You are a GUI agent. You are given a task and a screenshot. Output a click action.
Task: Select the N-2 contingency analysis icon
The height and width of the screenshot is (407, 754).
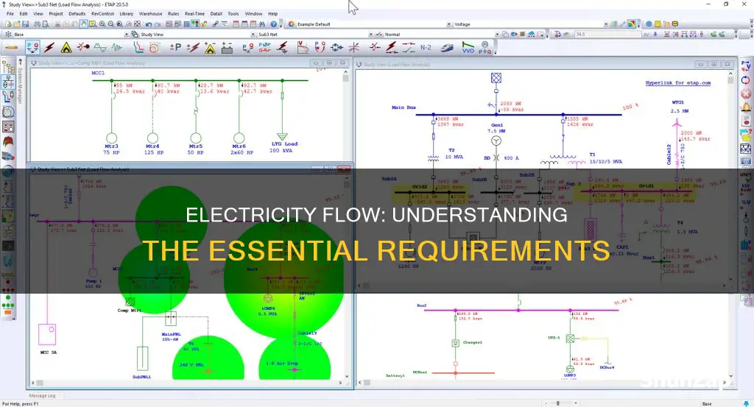[x=426, y=48]
